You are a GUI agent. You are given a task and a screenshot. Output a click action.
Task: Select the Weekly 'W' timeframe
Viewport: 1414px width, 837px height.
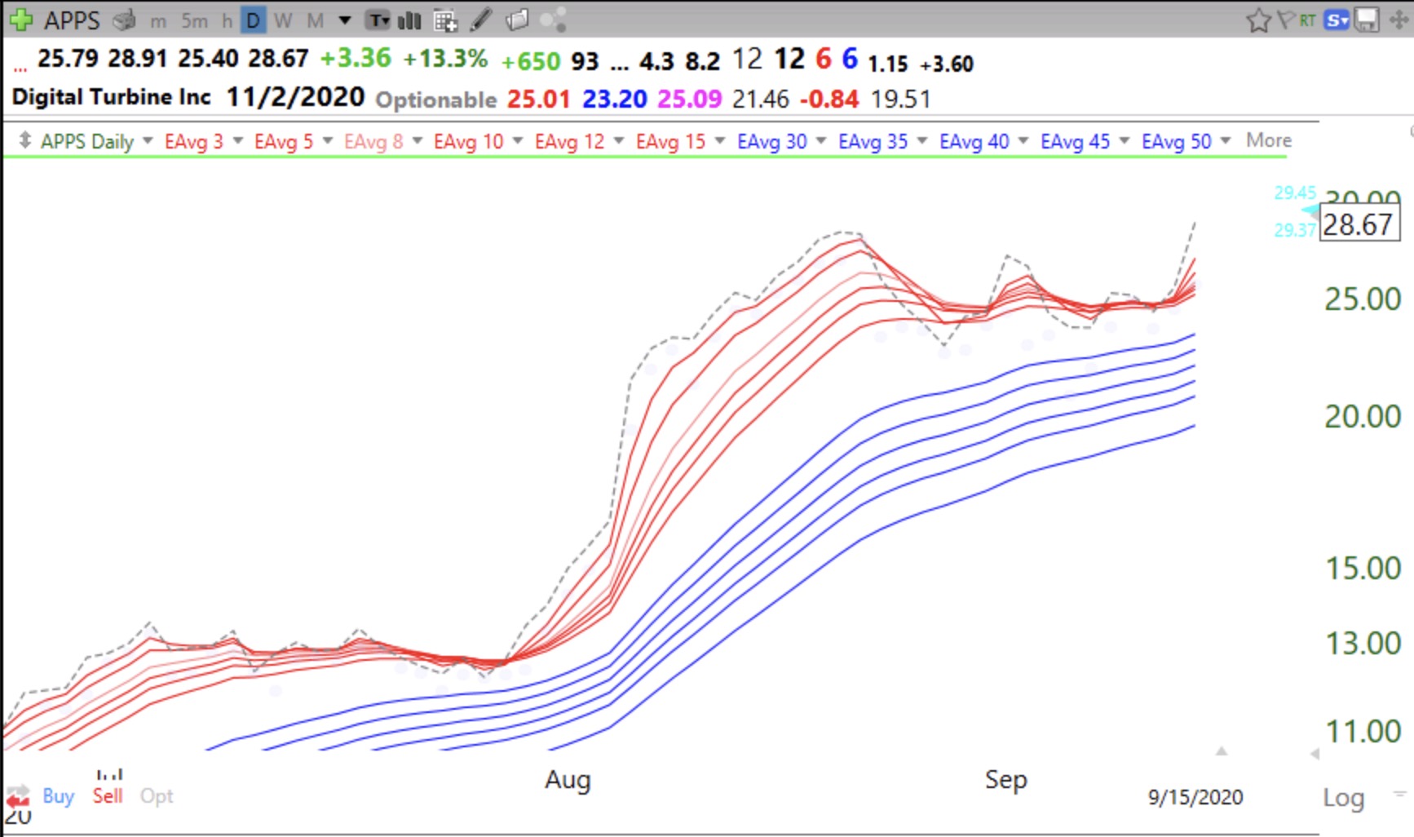click(x=283, y=20)
